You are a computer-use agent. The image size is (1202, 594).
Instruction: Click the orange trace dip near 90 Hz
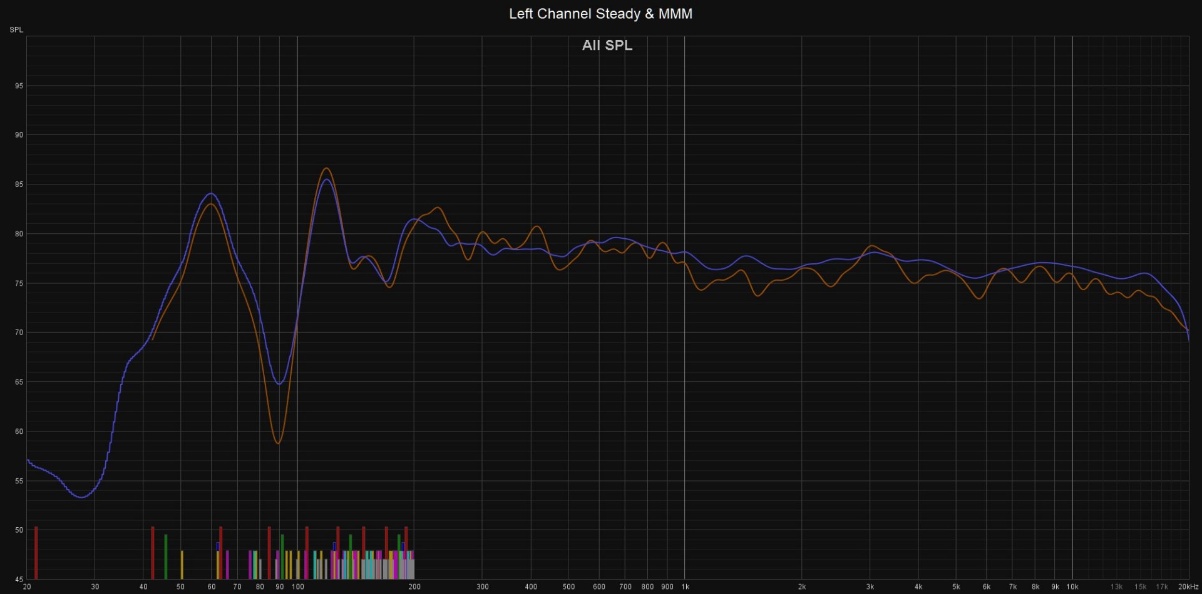[278, 443]
